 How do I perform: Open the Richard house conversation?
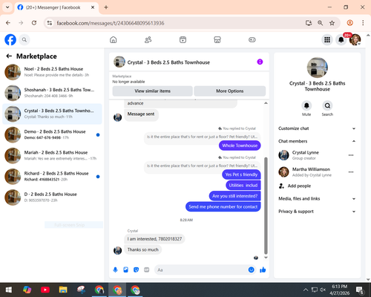click(x=52, y=177)
